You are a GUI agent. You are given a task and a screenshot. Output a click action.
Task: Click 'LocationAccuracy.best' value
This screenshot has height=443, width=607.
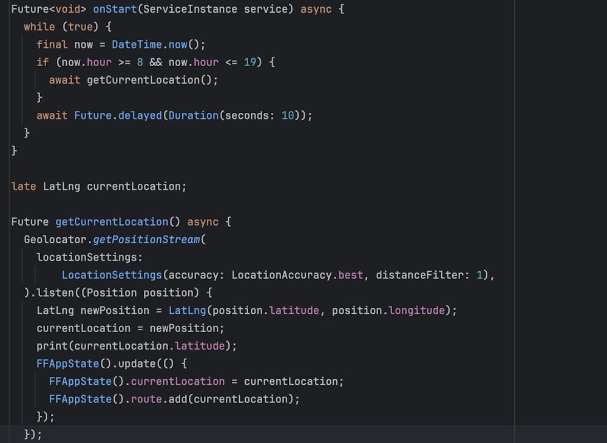tap(297, 275)
